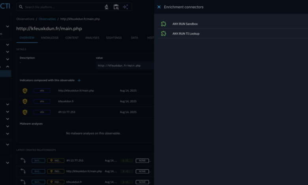The image size is (308, 185).
Task: Click the indicator icon for kfeuxkdun.fr row
Action: point(25,102)
